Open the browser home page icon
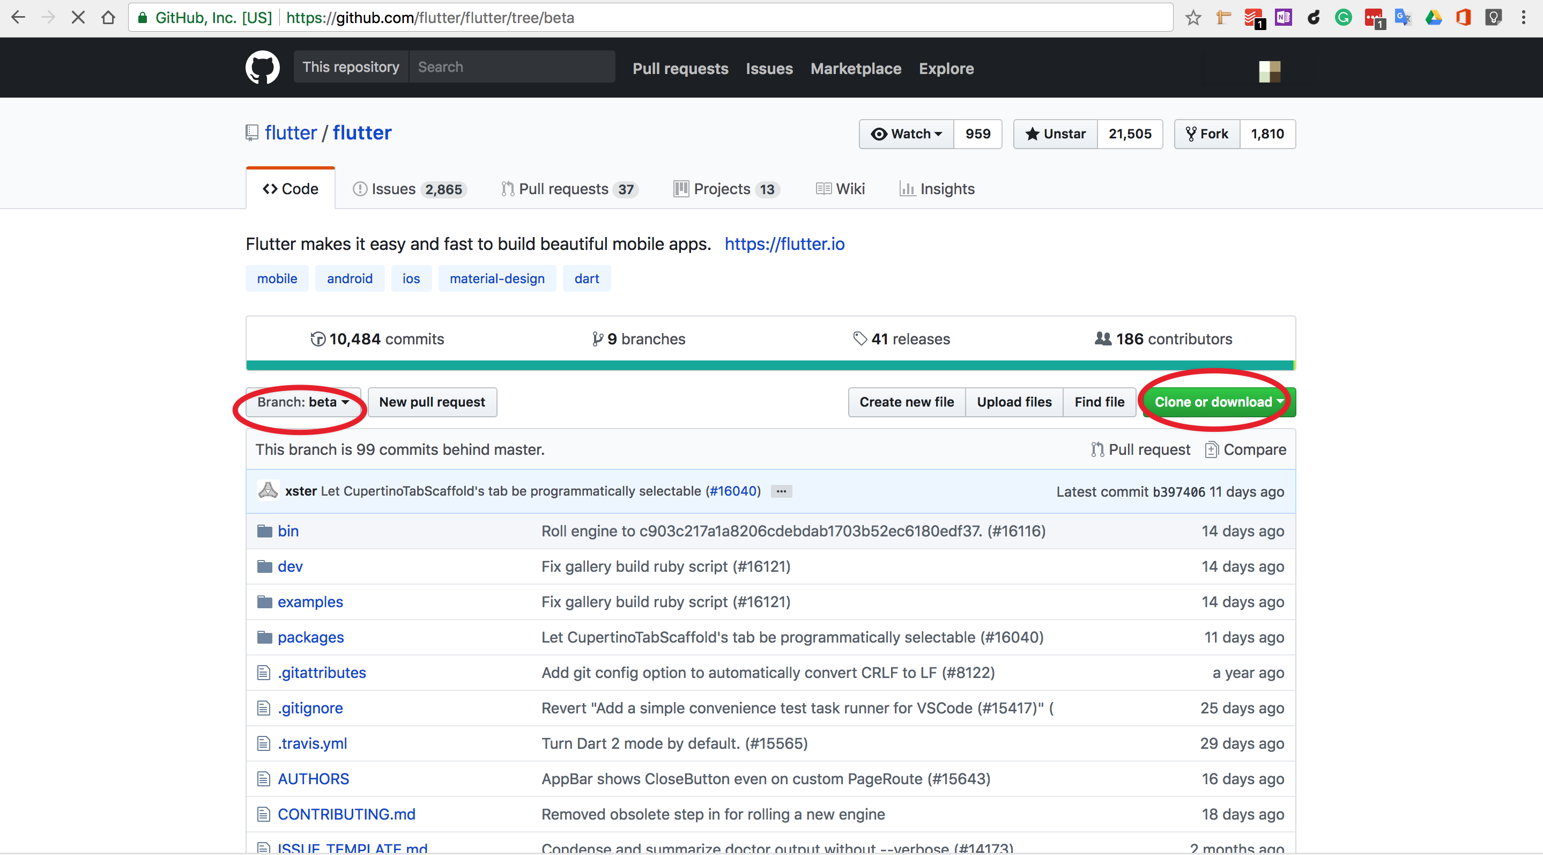This screenshot has width=1543, height=855. (108, 17)
